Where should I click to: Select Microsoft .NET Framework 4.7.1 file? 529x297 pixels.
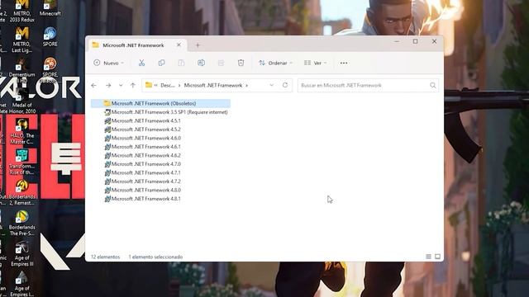point(142,172)
